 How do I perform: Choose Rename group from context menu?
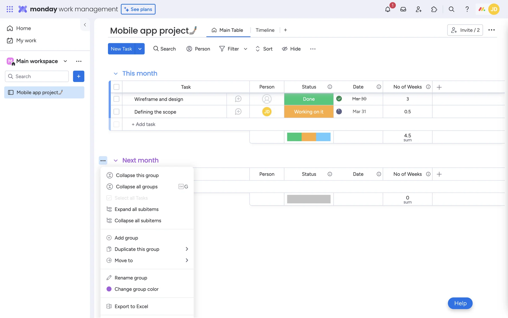131,278
